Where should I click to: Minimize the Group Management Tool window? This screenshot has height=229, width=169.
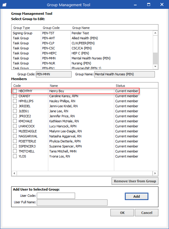click(135, 5)
